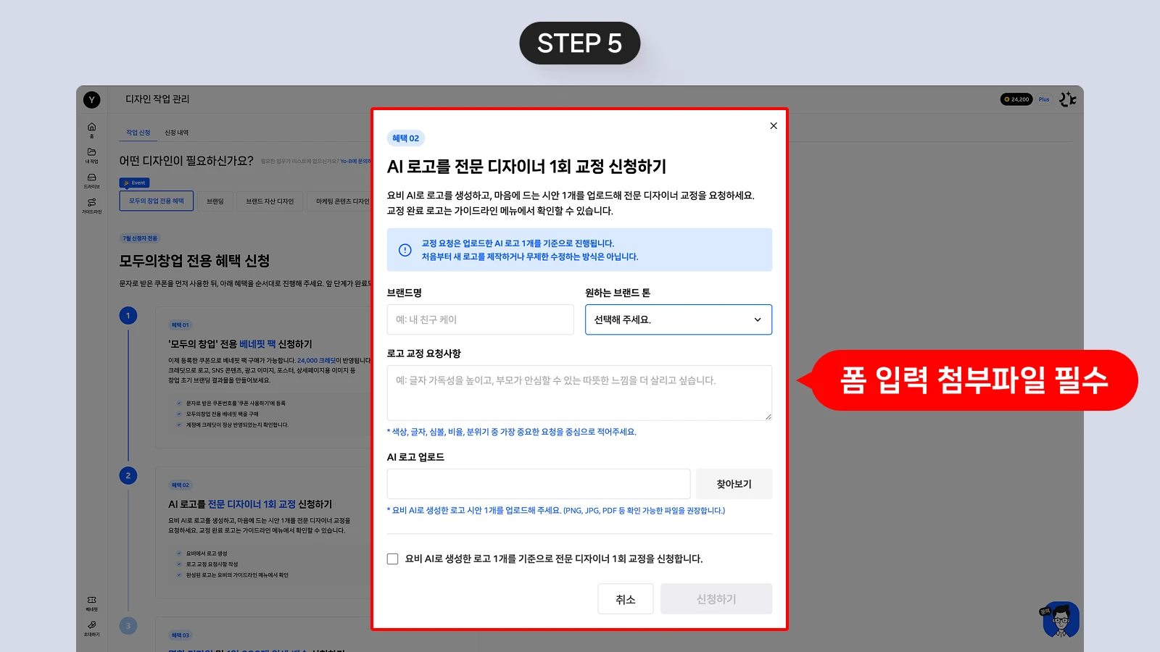Click the 취소 cancel button

point(626,599)
